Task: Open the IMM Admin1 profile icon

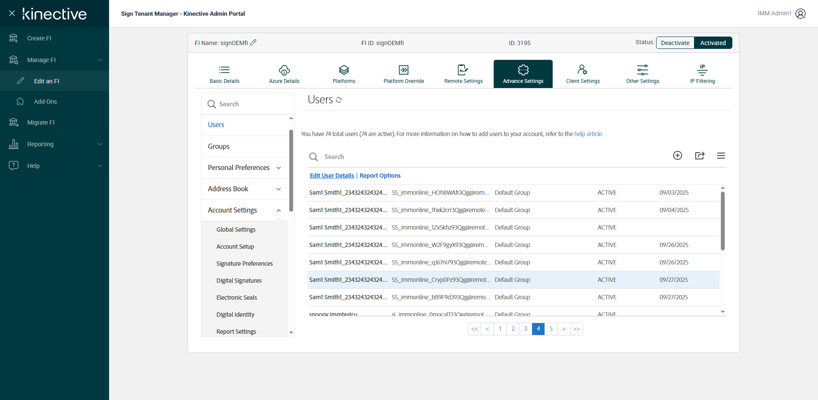Action: (x=801, y=14)
